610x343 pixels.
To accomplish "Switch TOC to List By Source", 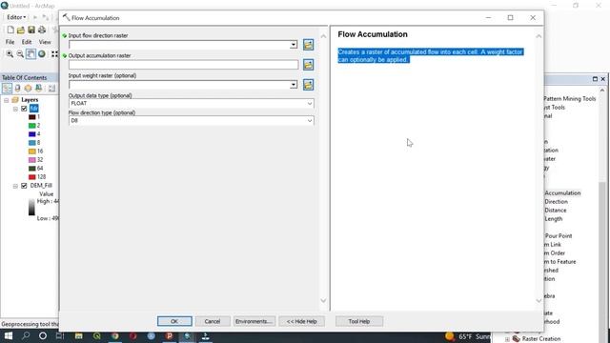I will pyautogui.click(x=17, y=89).
